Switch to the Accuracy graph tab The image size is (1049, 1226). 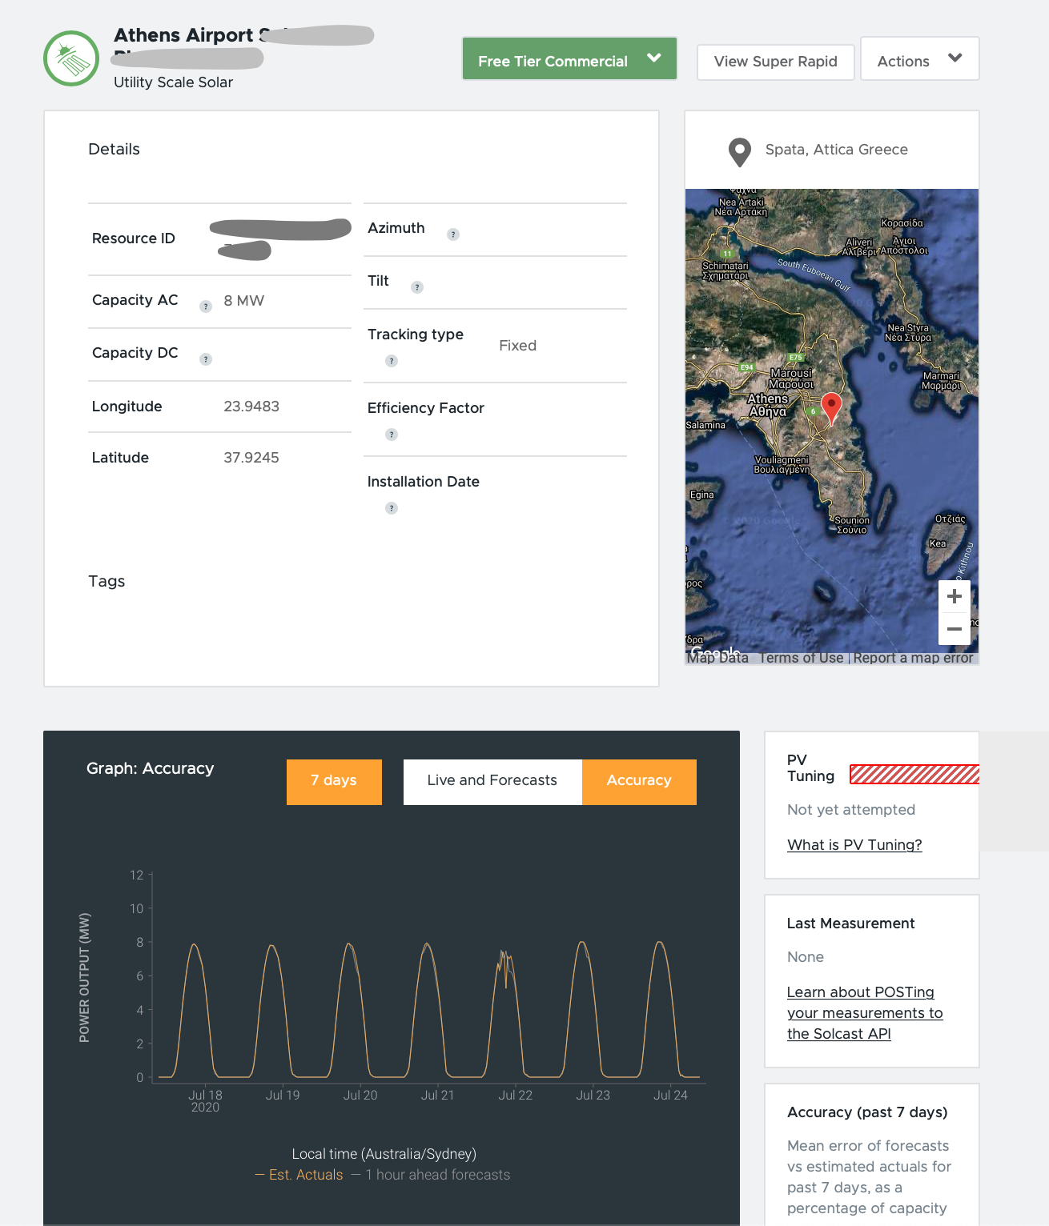tap(639, 782)
